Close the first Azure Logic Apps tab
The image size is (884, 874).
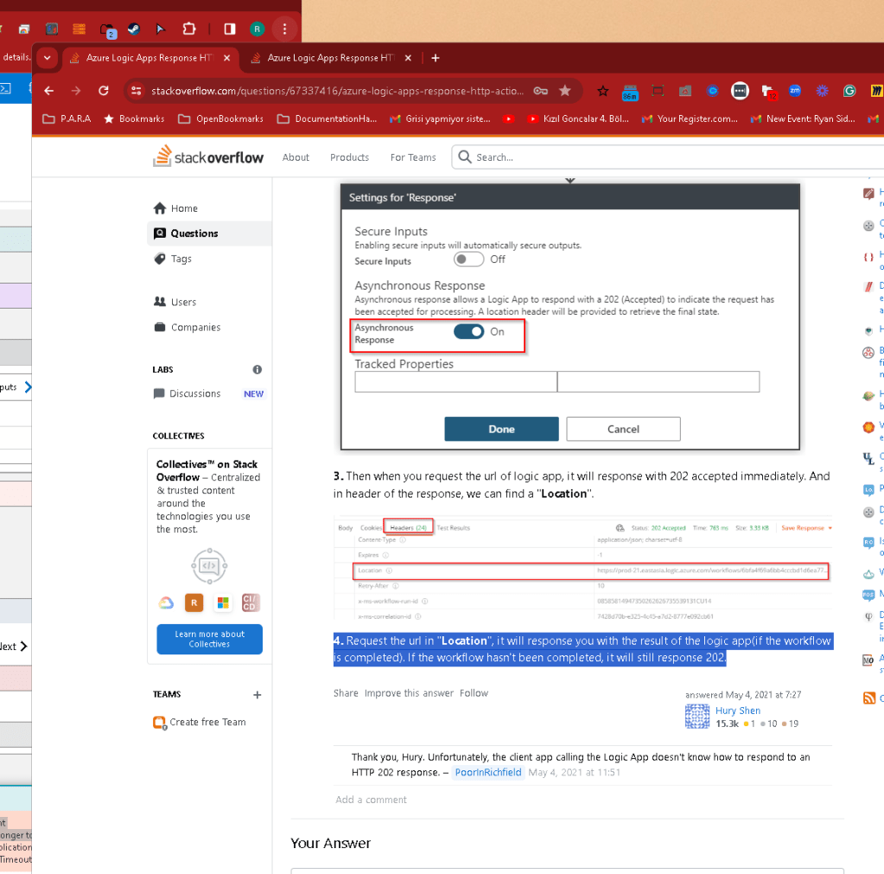point(226,58)
